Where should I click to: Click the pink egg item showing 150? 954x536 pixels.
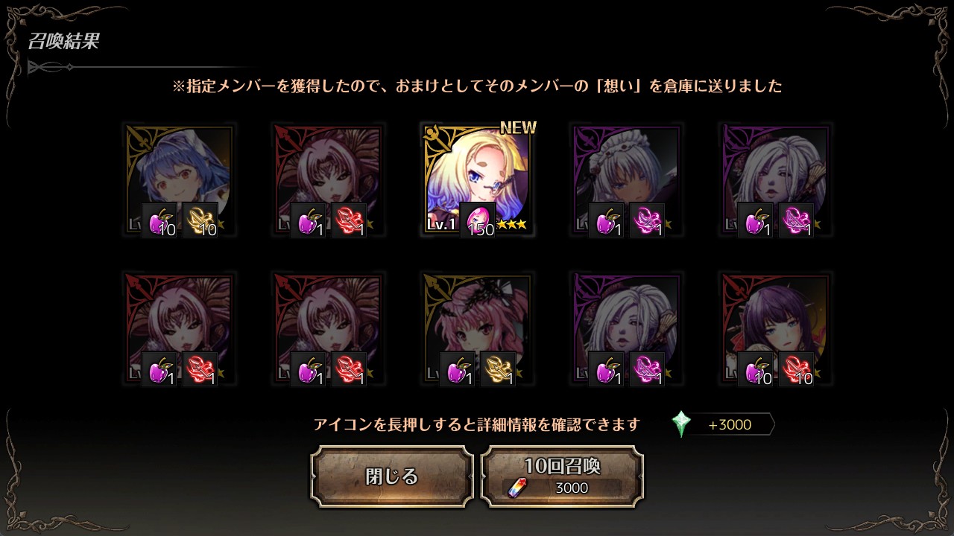tap(477, 220)
